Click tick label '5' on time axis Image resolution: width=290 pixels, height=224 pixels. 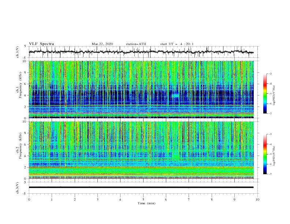(x=143, y=199)
